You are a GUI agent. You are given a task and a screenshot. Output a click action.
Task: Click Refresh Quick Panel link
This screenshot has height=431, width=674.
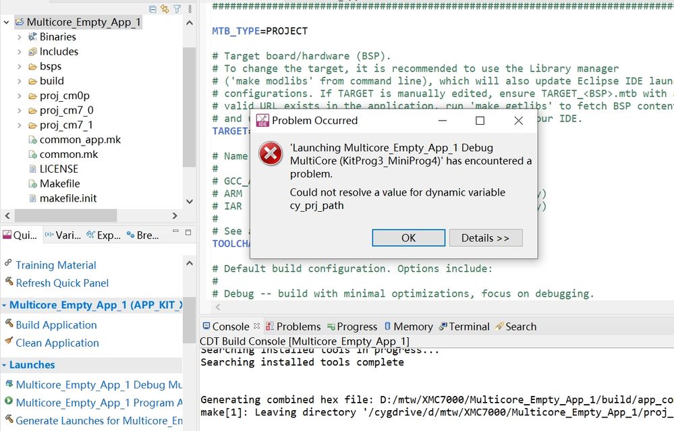coord(62,283)
